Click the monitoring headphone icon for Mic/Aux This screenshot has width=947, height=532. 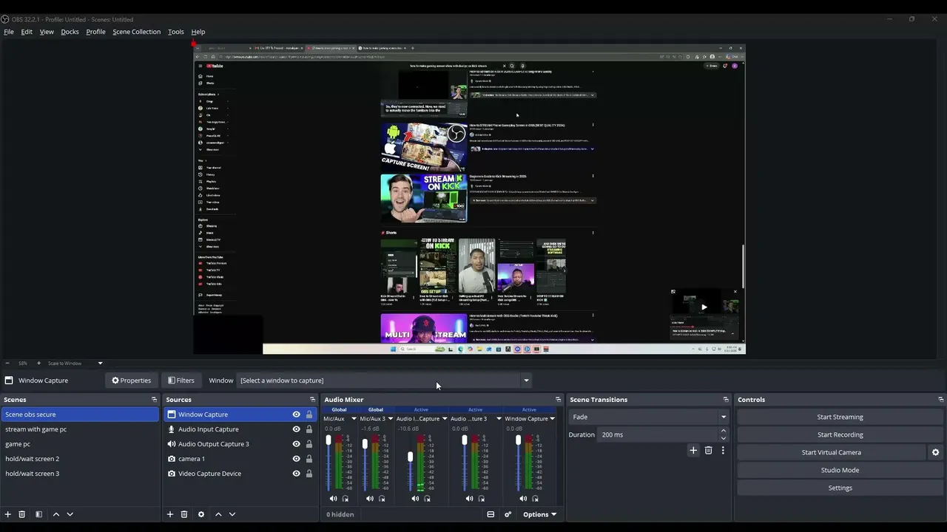pos(346,499)
